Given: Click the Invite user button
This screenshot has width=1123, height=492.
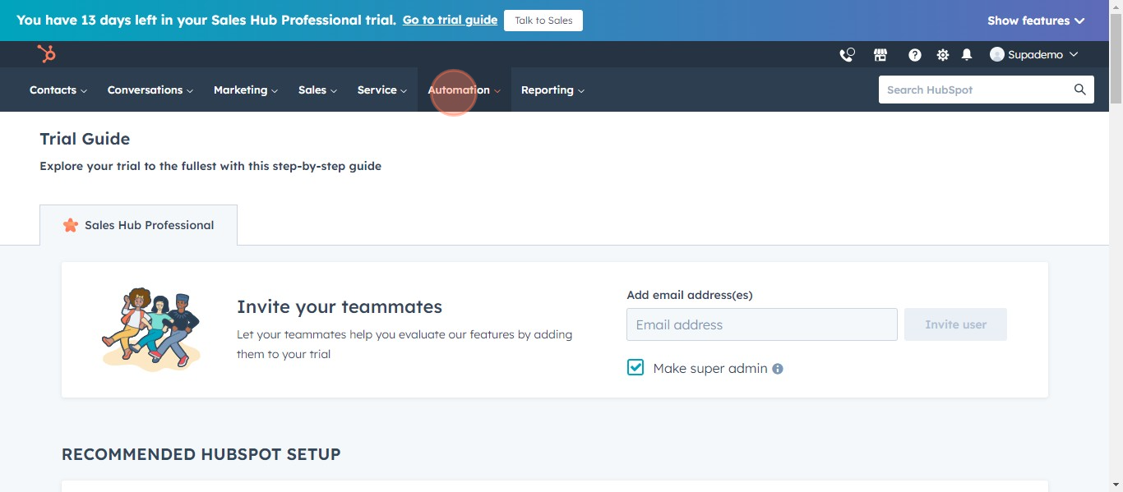Looking at the screenshot, I should point(955,324).
